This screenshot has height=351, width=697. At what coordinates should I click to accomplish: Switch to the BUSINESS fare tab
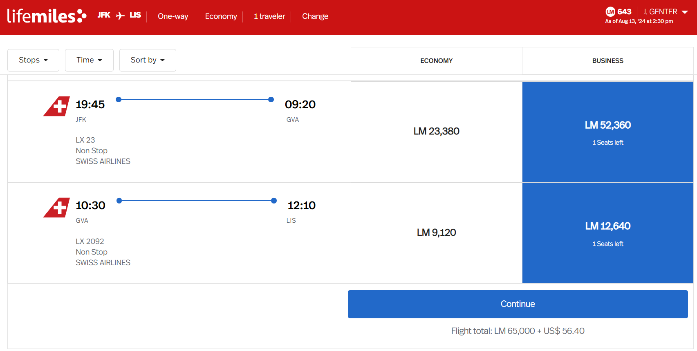607,60
